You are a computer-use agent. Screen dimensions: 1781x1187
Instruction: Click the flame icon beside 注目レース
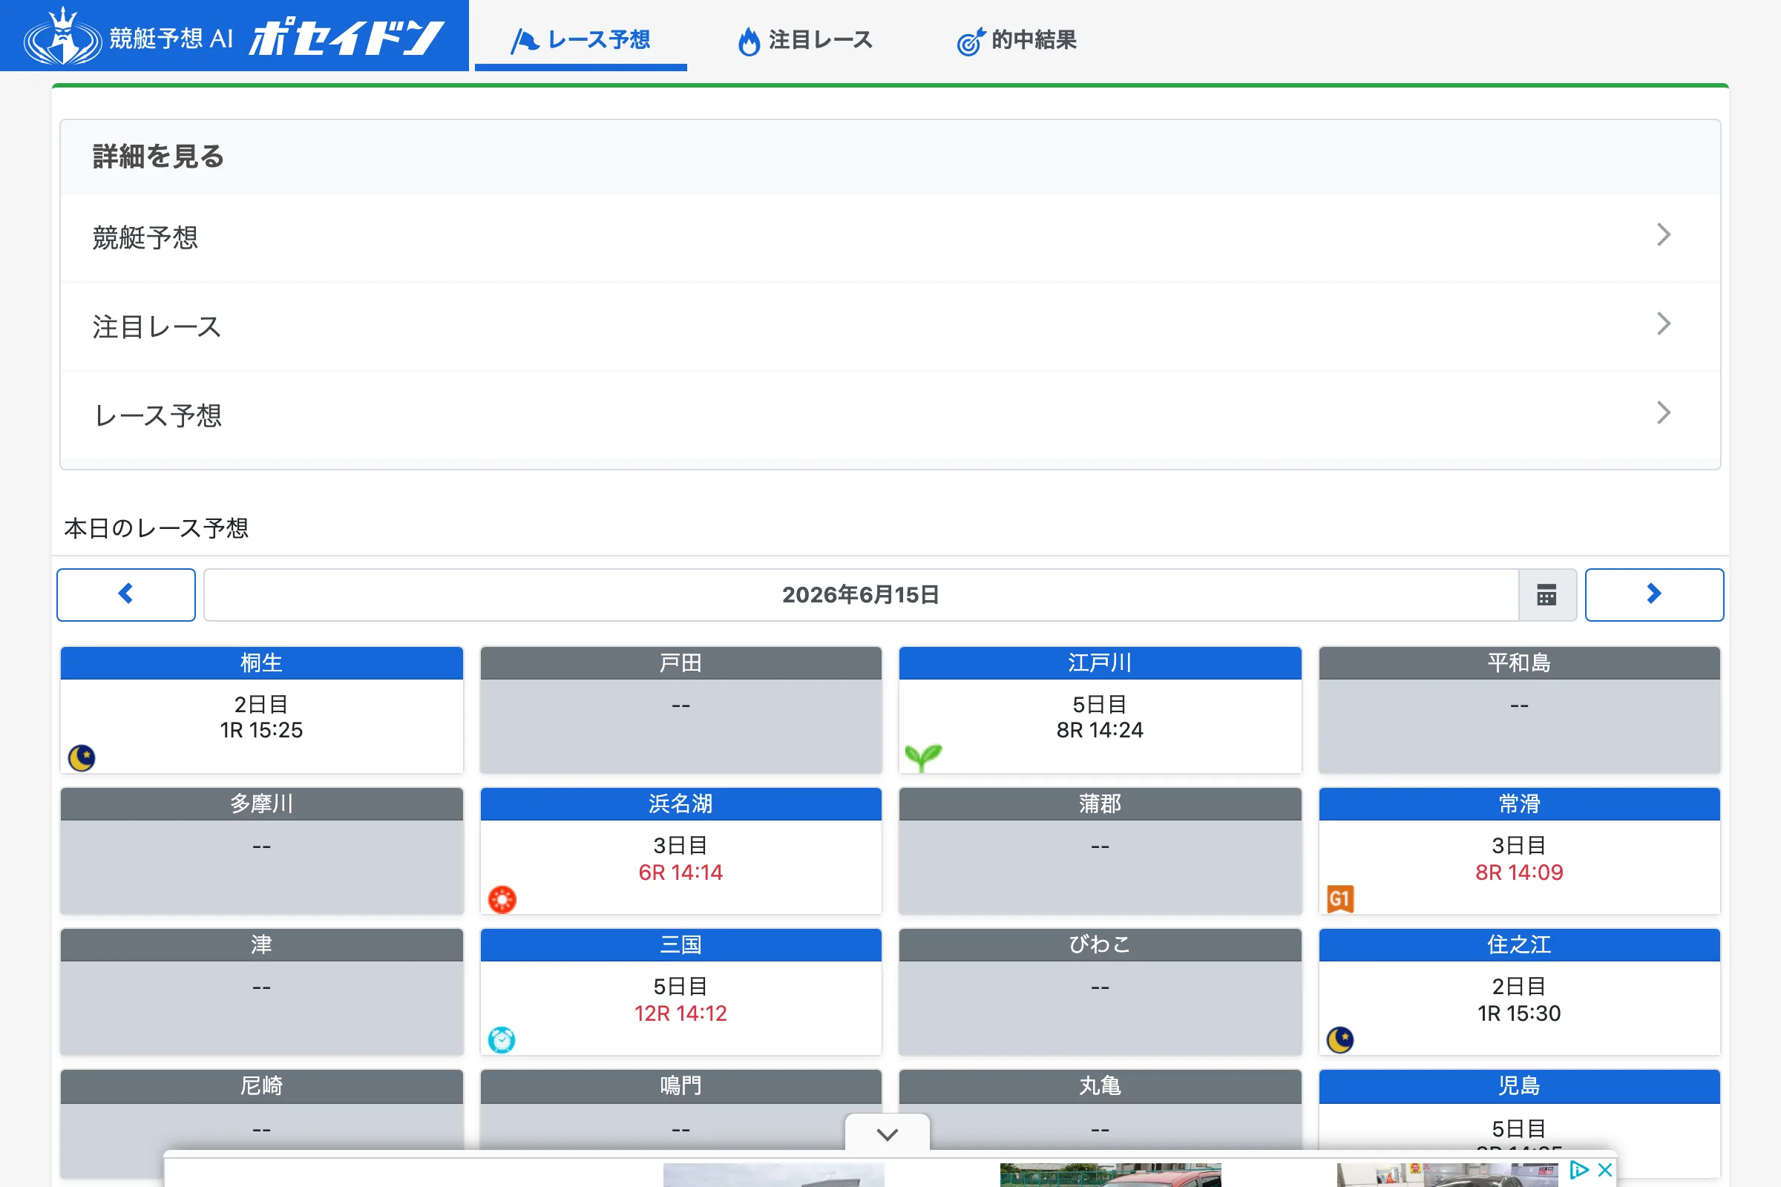pyautogui.click(x=749, y=42)
